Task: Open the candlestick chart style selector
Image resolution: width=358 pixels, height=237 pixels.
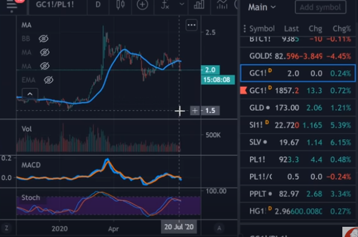Action: 120,4
